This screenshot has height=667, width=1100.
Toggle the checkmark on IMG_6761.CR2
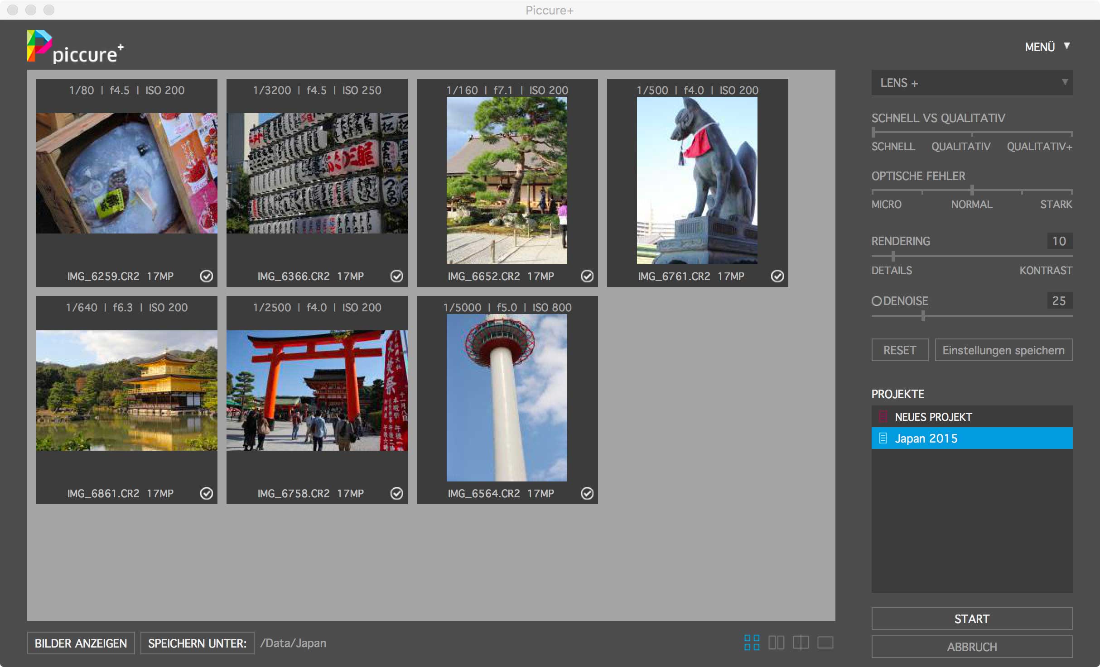[777, 276]
